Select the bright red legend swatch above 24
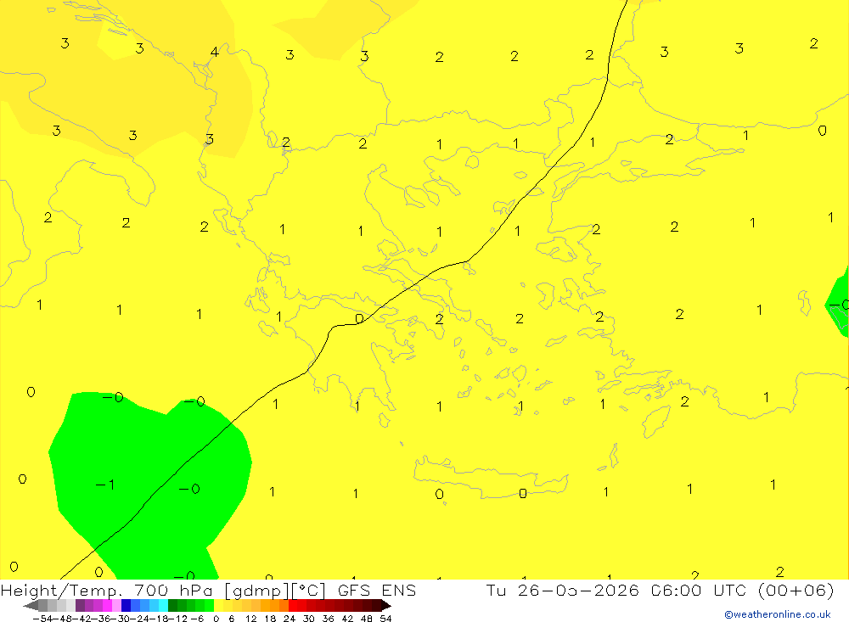Image resolution: width=849 pixels, height=622 pixels. 293,605
